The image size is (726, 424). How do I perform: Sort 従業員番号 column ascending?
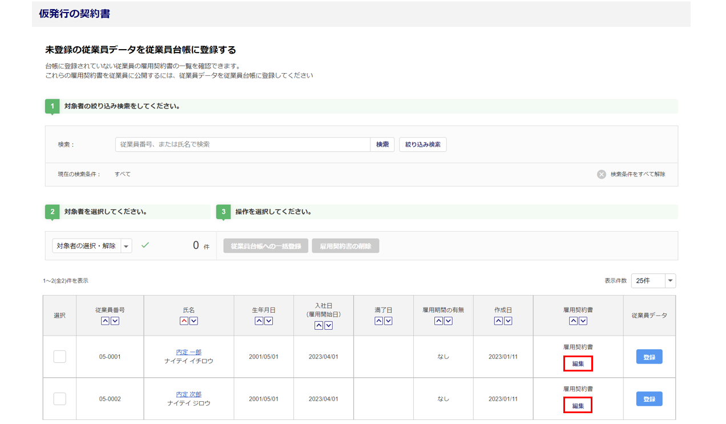pyautogui.click(x=105, y=321)
